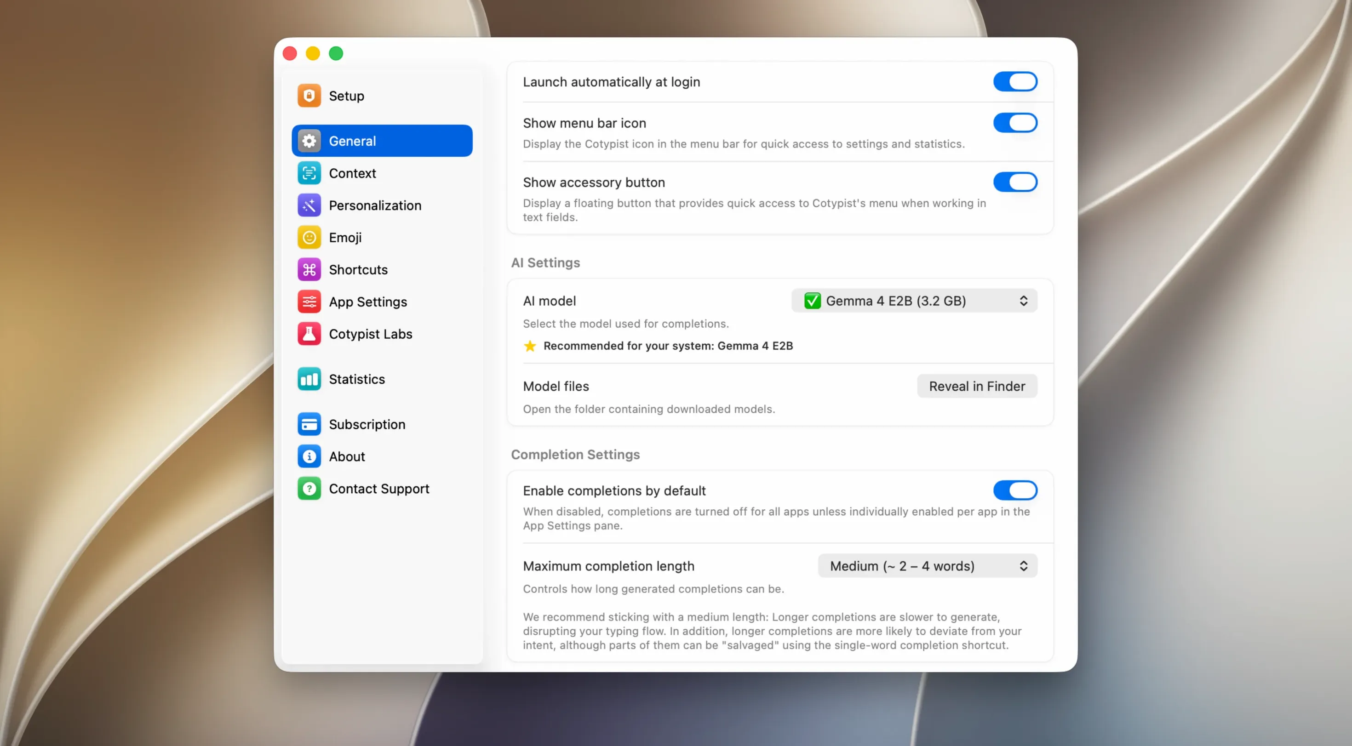Click 'Controls how long generated completions can be.' text
1352x746 pixels.
coord(653,589)
